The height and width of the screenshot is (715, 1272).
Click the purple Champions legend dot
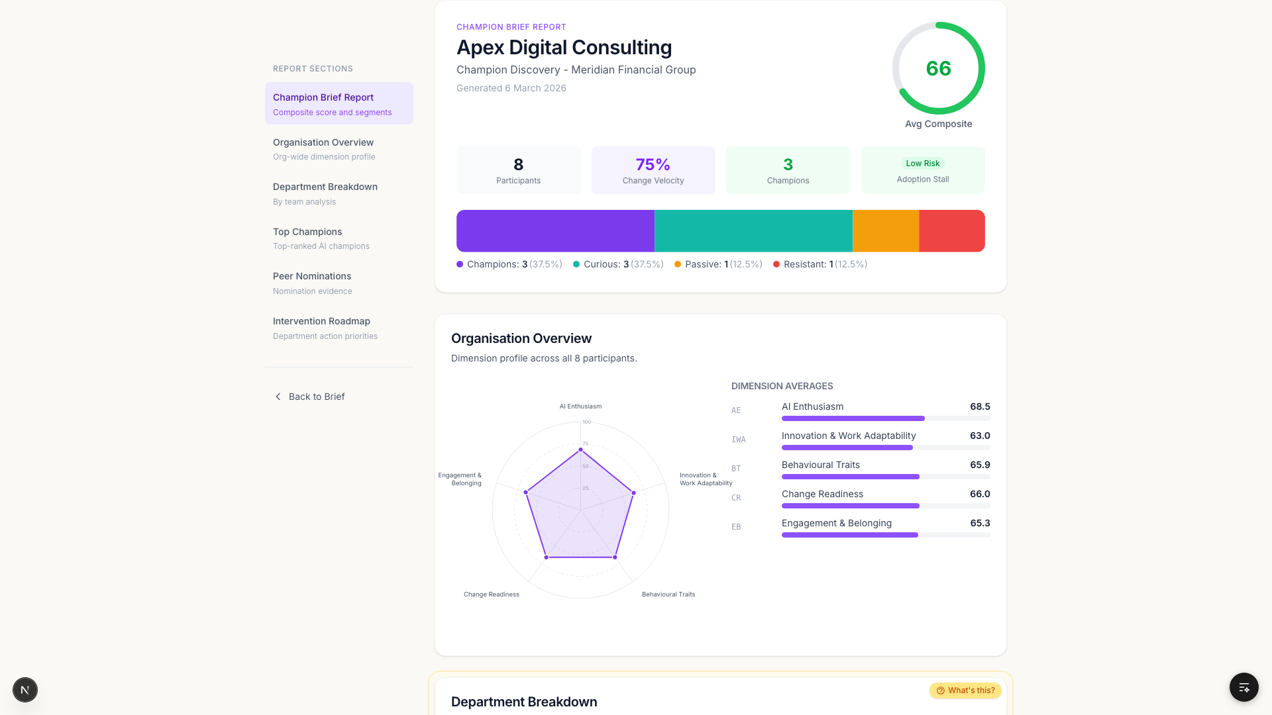(x=460, y=264)
